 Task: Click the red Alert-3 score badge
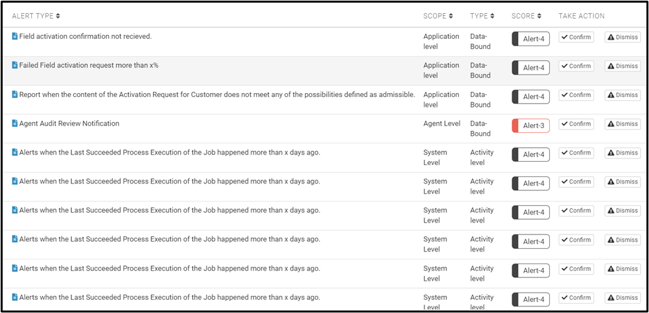531,125
